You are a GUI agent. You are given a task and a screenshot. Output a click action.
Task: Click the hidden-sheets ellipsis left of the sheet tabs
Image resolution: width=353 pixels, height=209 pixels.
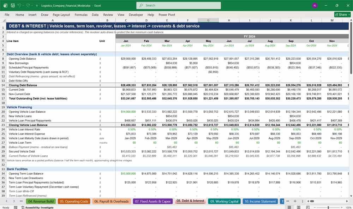21,201
